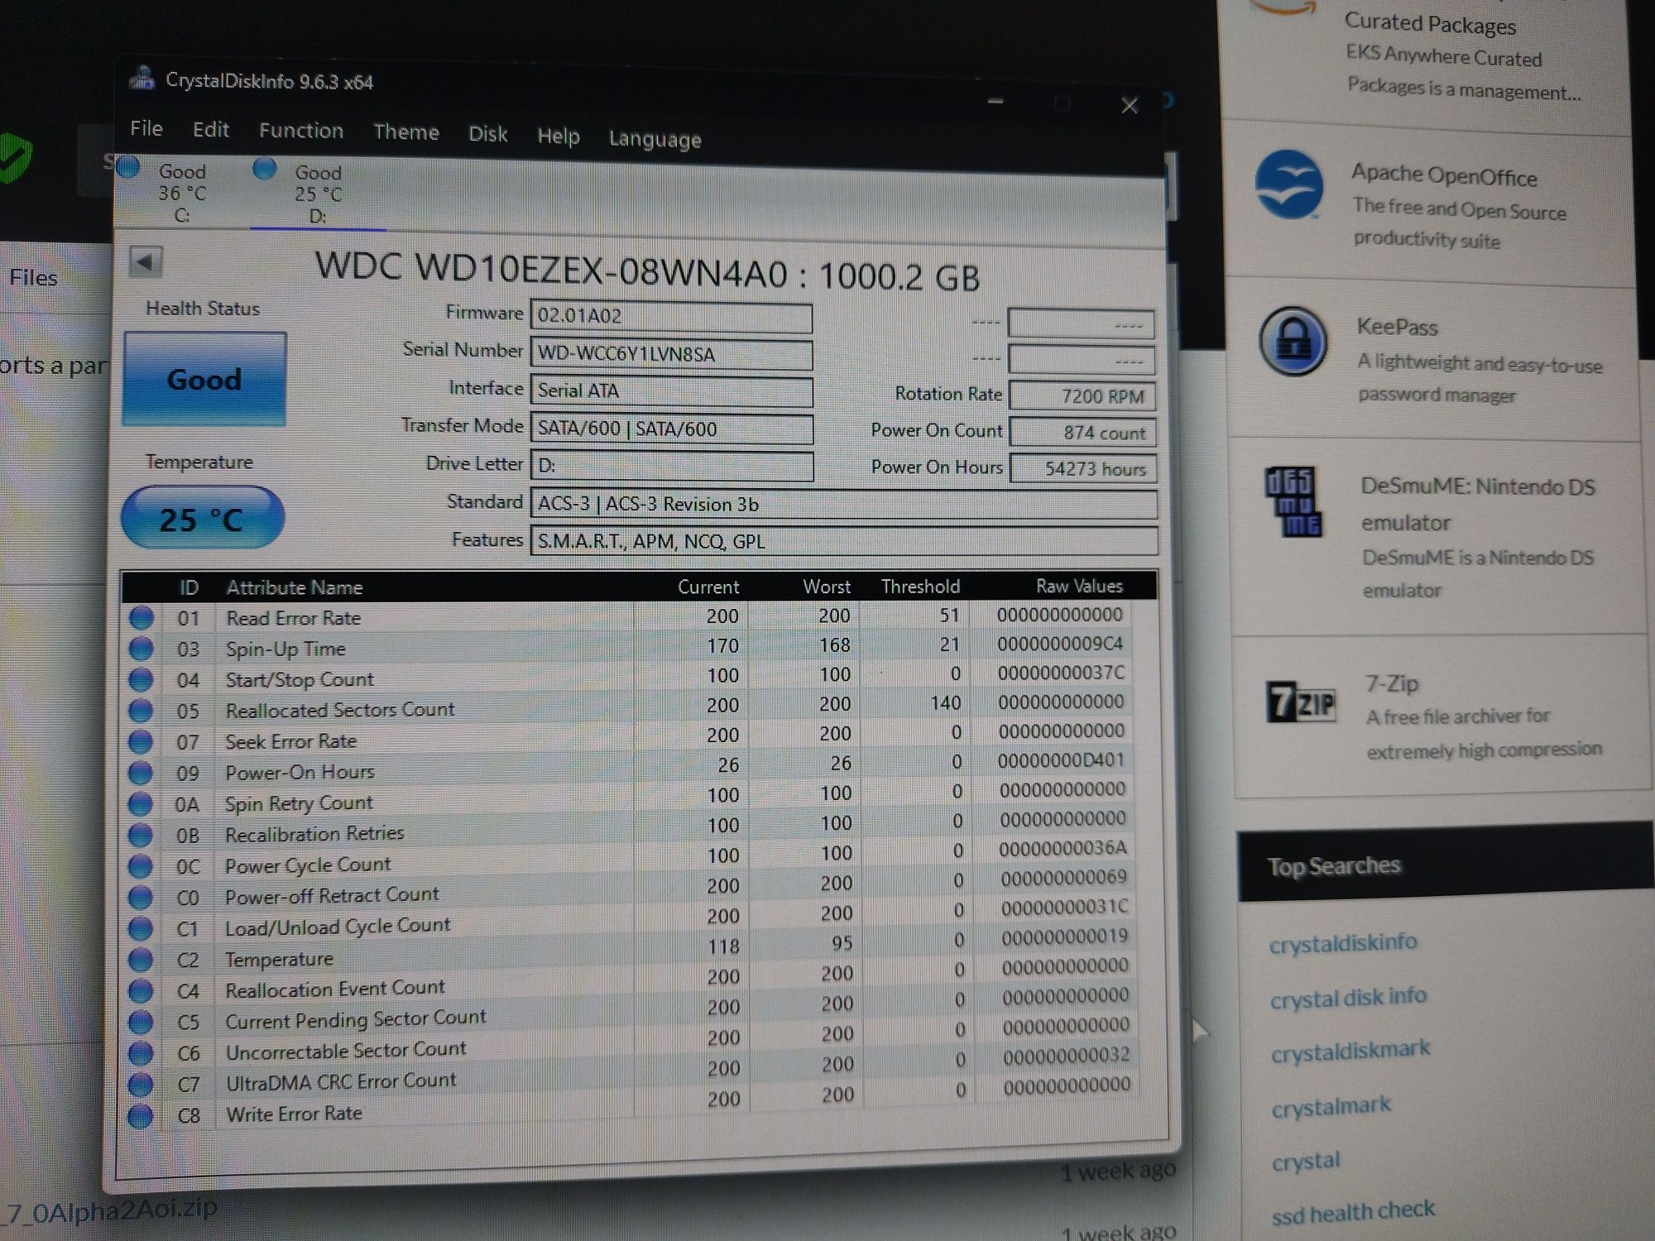Click the Firmware field 02.01A02
This screenshot has height=1241, width=1655.
pyautogui.click(x=671, y=317)
